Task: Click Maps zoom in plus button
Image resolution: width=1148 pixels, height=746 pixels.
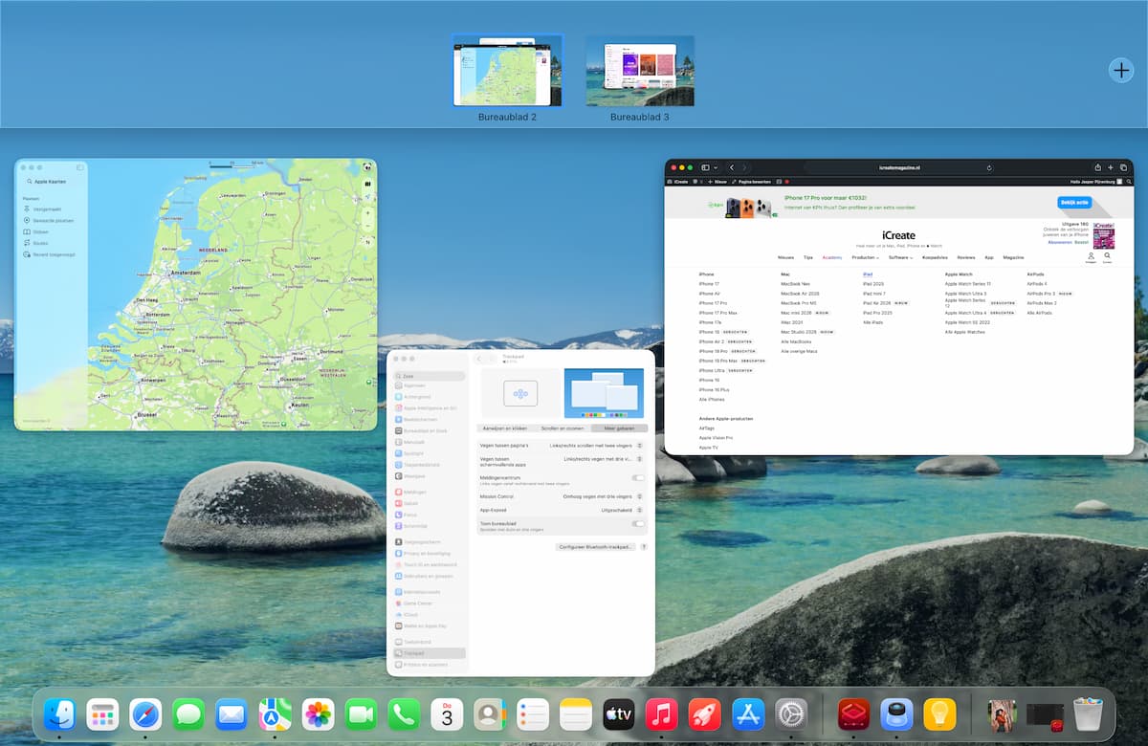Action: 367,213
